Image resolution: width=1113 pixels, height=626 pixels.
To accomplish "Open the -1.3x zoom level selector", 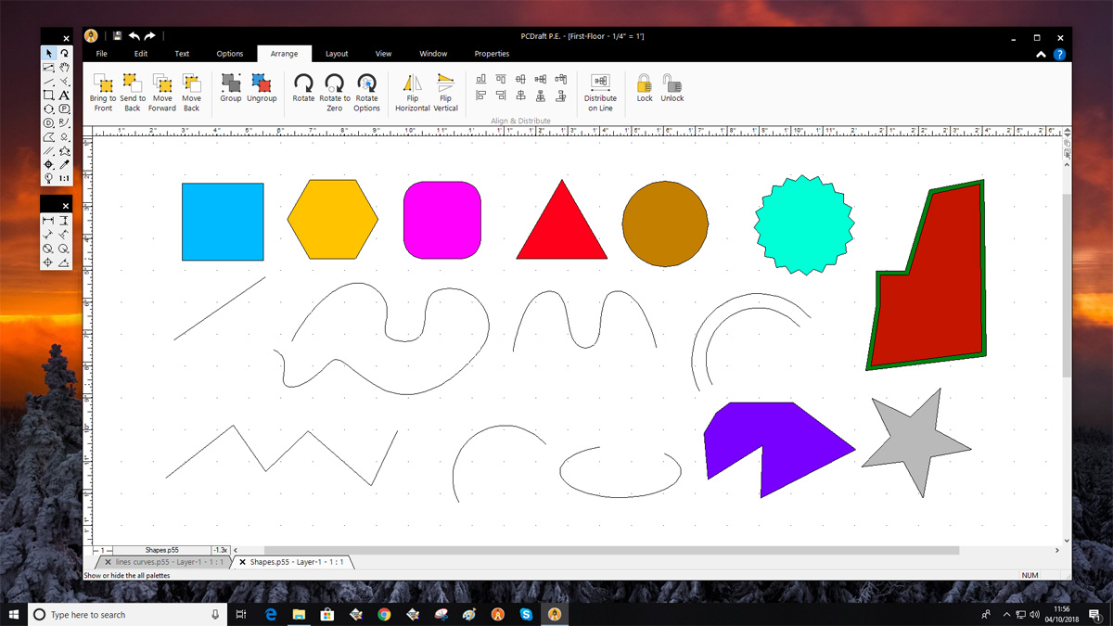I will point(220,550).
